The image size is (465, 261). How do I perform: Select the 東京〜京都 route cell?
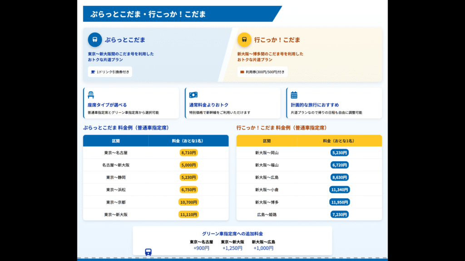coord(116,202)
